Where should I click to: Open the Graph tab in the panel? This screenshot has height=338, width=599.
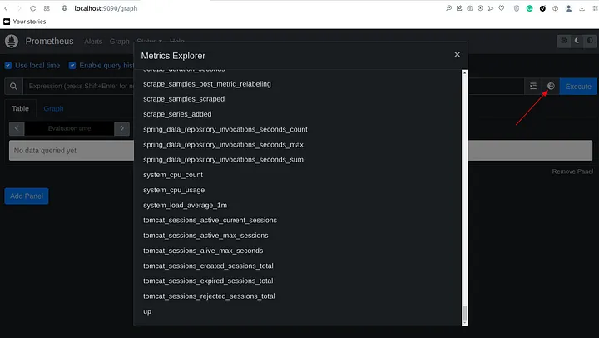click(53, 108)
